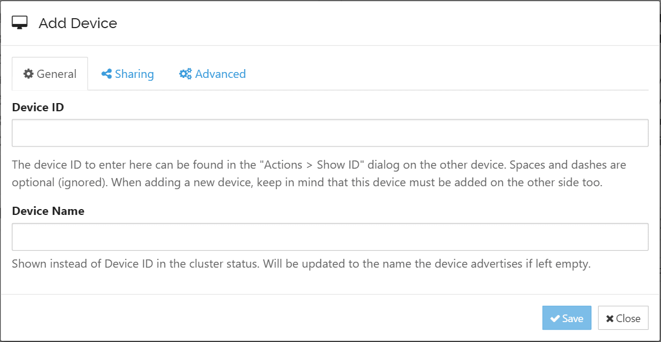Click the X icon on Close button
The image size is (661, 342).
(610, 319)
